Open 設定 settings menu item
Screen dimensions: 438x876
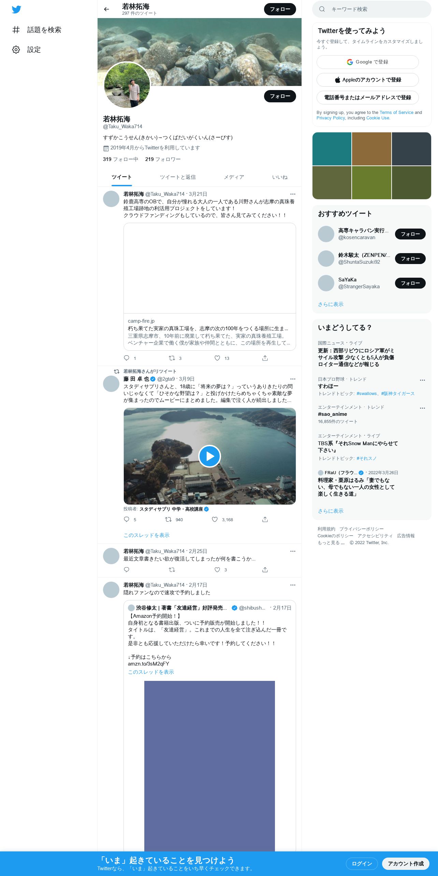coord(27,50)
